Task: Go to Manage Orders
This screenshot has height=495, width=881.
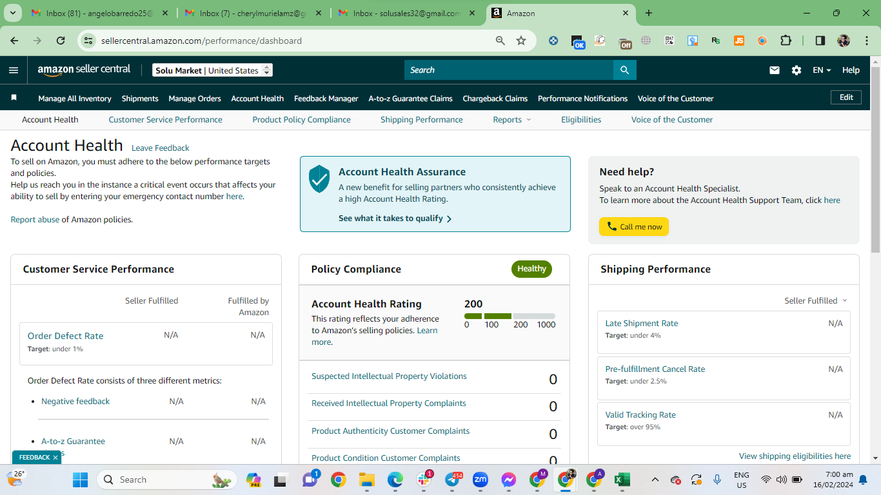Action: click(x=195, y=99)
